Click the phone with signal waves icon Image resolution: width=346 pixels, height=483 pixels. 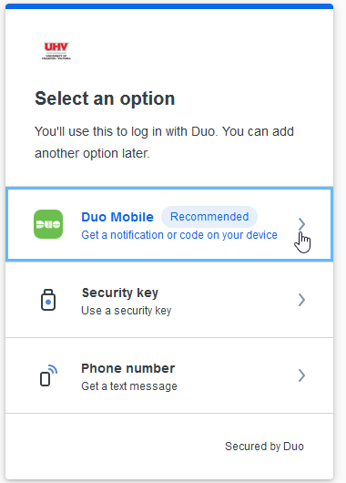pos(48,375)
